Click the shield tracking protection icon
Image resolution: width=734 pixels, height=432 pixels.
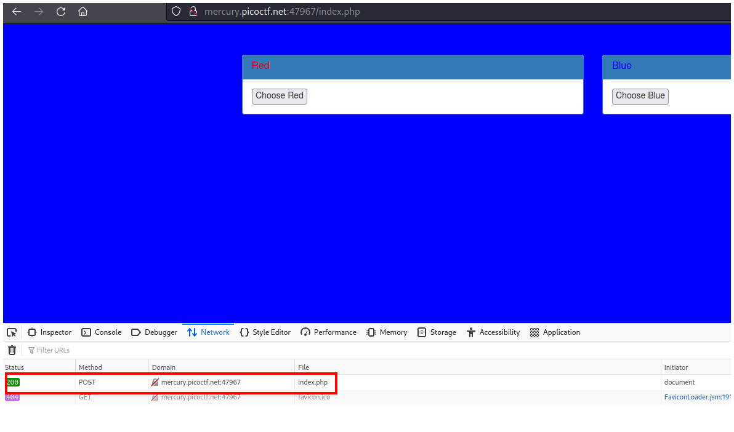(176, 12)
